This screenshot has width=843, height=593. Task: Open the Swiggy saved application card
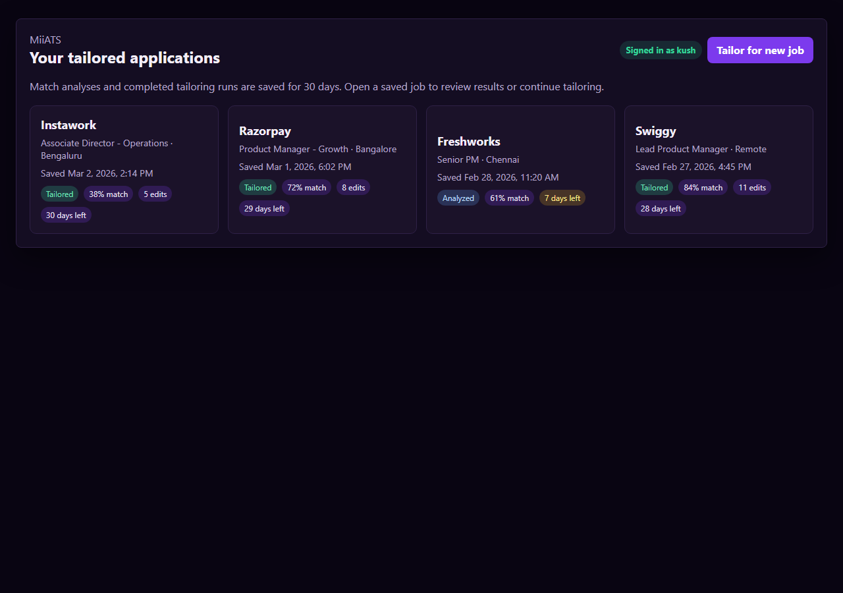719,169
